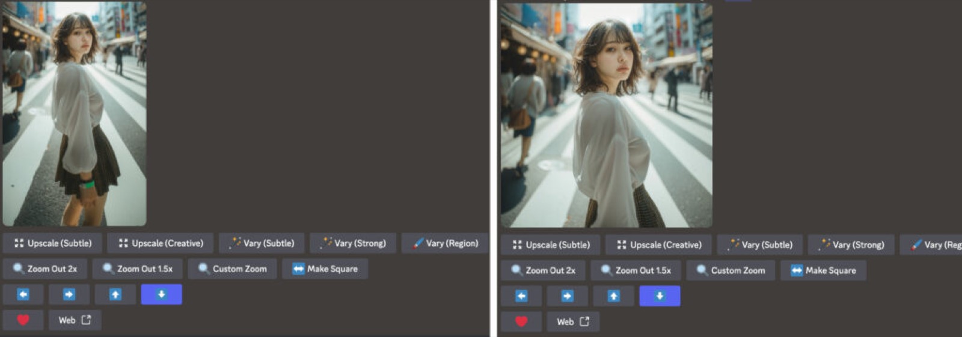Image resolution: width=962 pixels, height=337 pixels.
Task: Click the red heart in the right panel
Action: pos(521,321)
